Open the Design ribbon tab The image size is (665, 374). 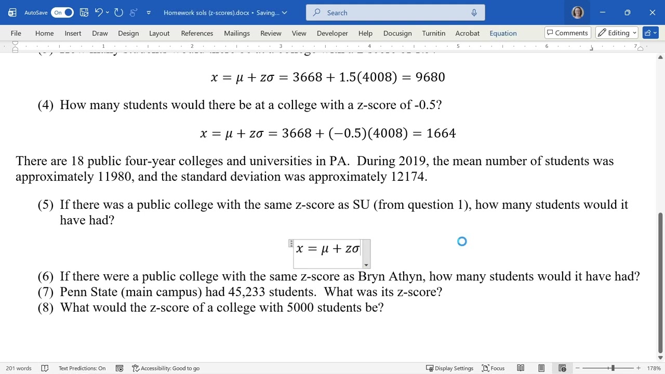128,33
